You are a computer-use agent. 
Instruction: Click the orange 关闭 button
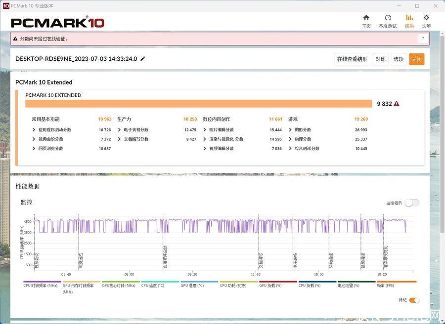(417, 59)
